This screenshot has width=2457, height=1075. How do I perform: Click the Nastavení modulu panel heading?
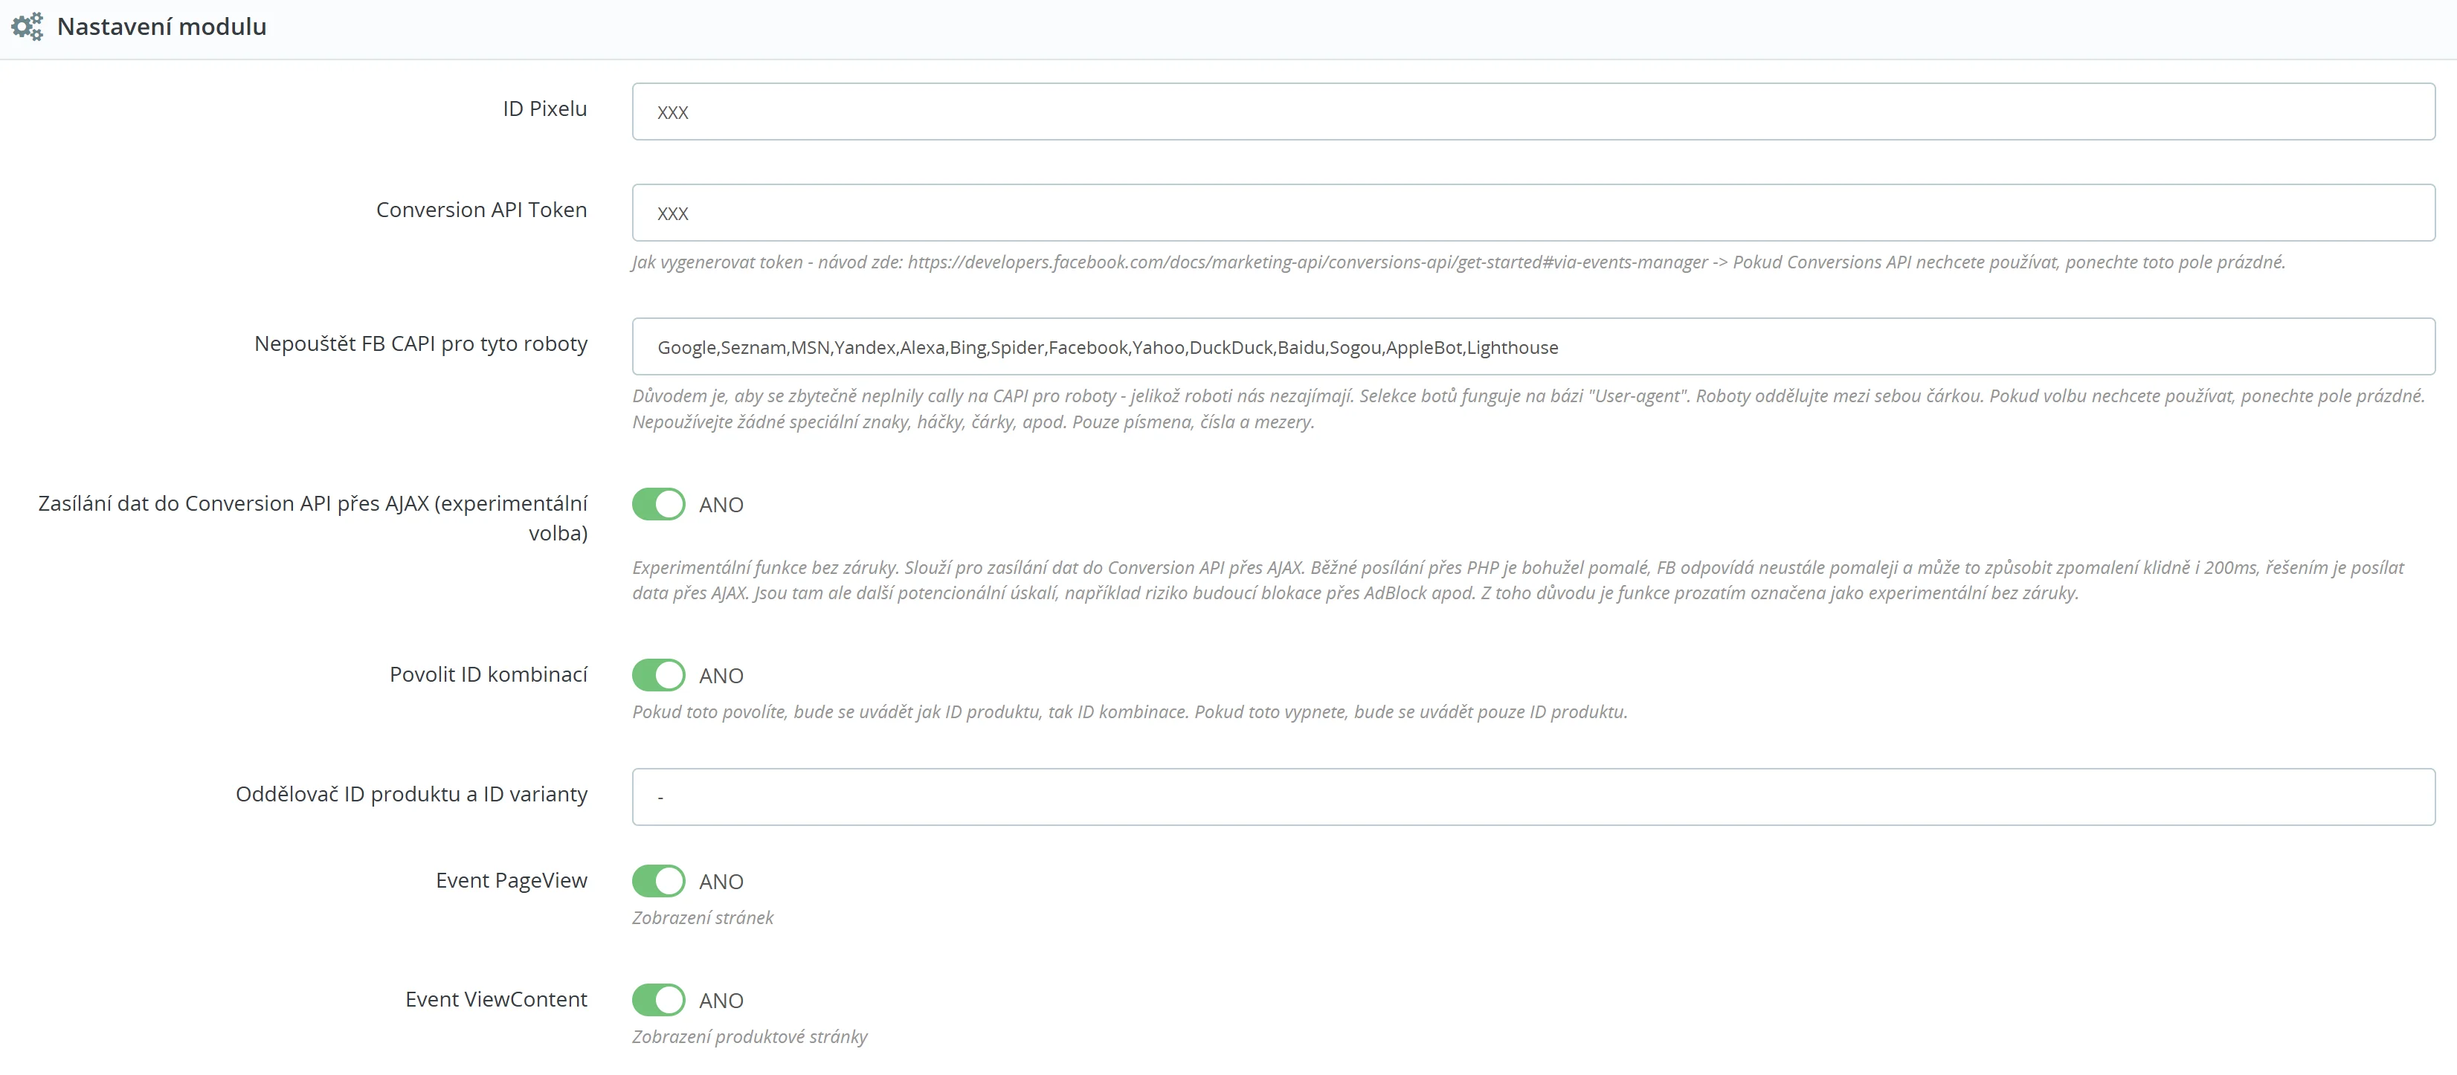pos(161,27)
